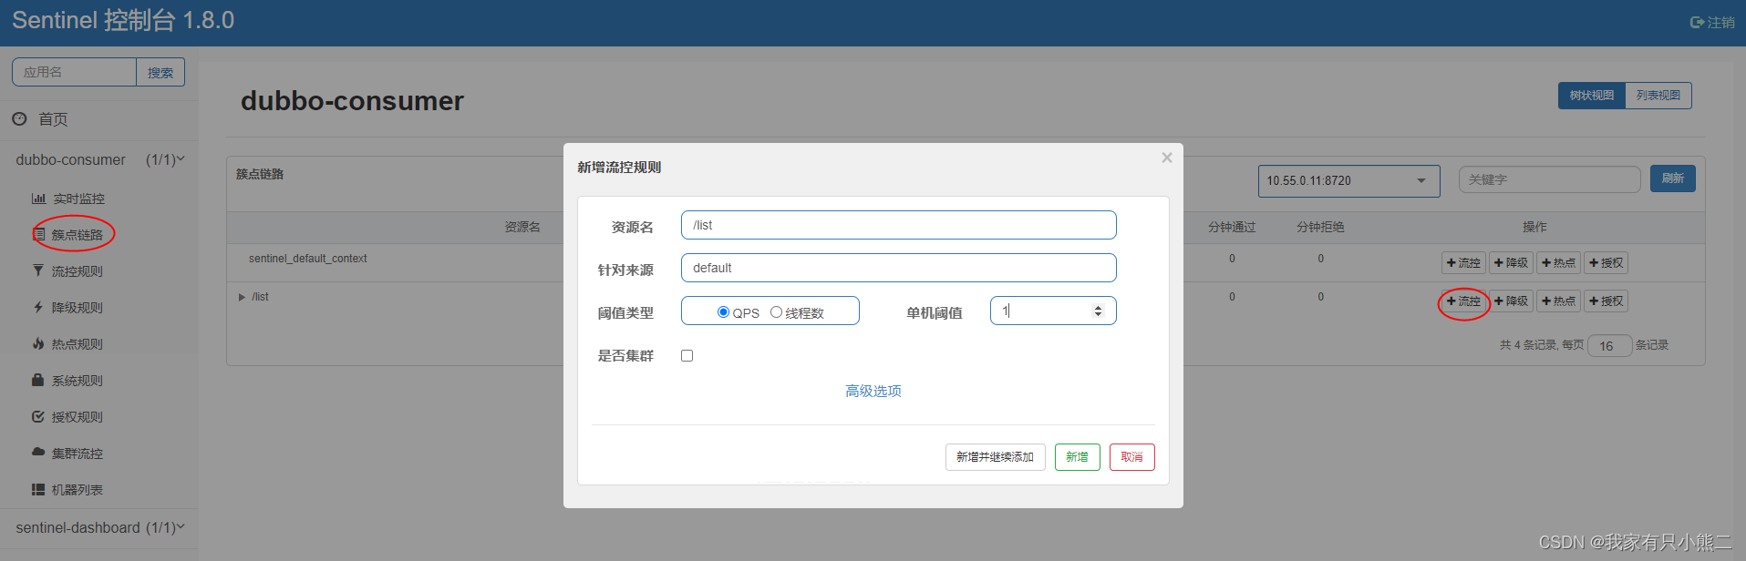This screenshot has width=1746, height=561.
Task: Collapse the dubbo-consumer app menu
Action: click(x=100, y=160)
